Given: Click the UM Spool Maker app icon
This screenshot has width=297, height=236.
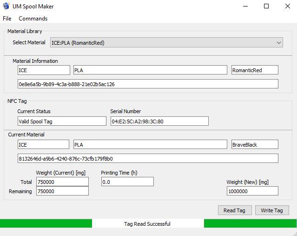Looking at the screenshot, I should coord(6,6).
